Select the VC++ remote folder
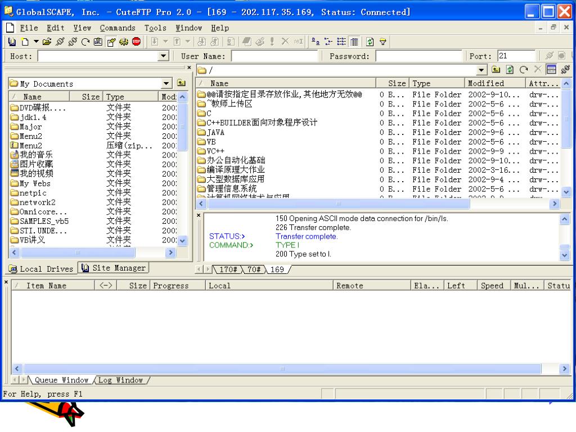 211,151
